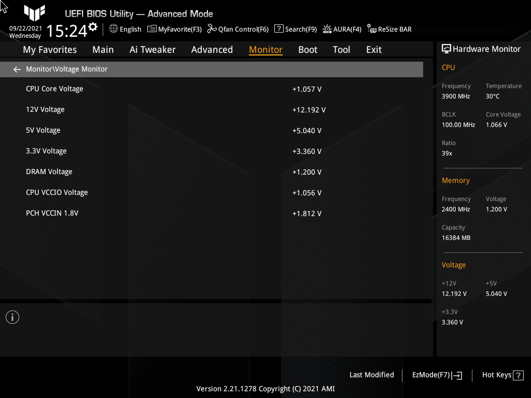Open MyFavorite(F3)

point(174,29)
